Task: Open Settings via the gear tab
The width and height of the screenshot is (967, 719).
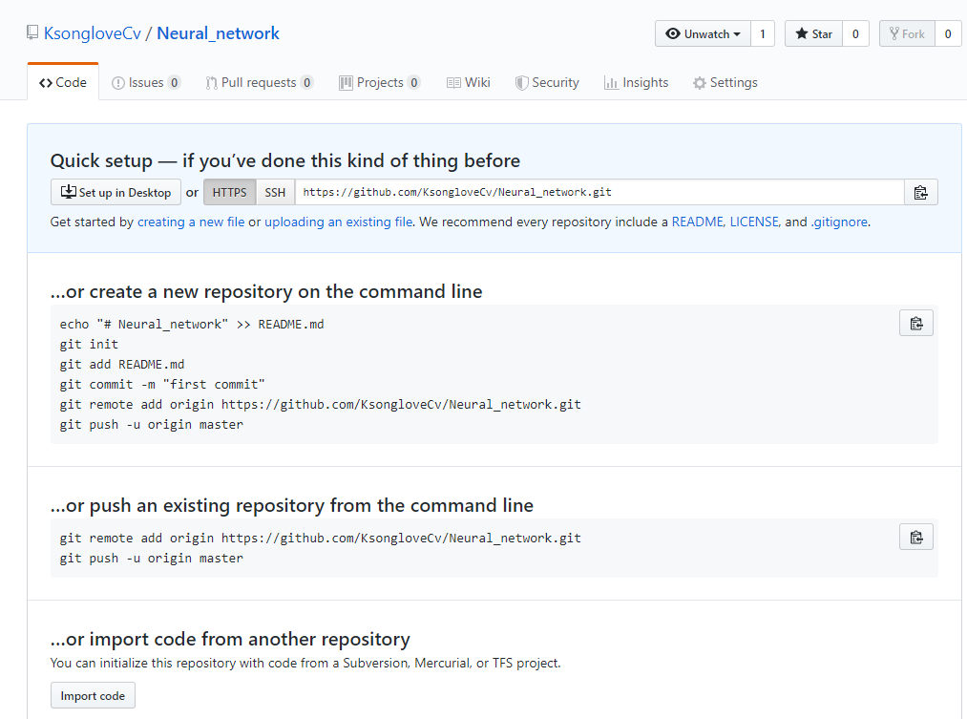Action: click(x=725, y=83)
